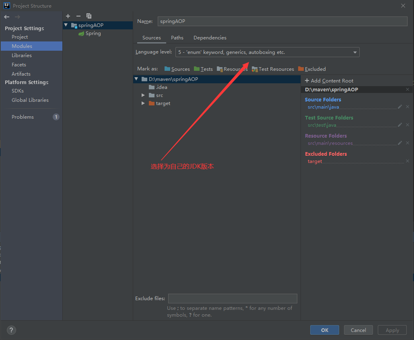Click the forward navigation arrow
This screenshot has height=340, width=414.
coord(17,17)
